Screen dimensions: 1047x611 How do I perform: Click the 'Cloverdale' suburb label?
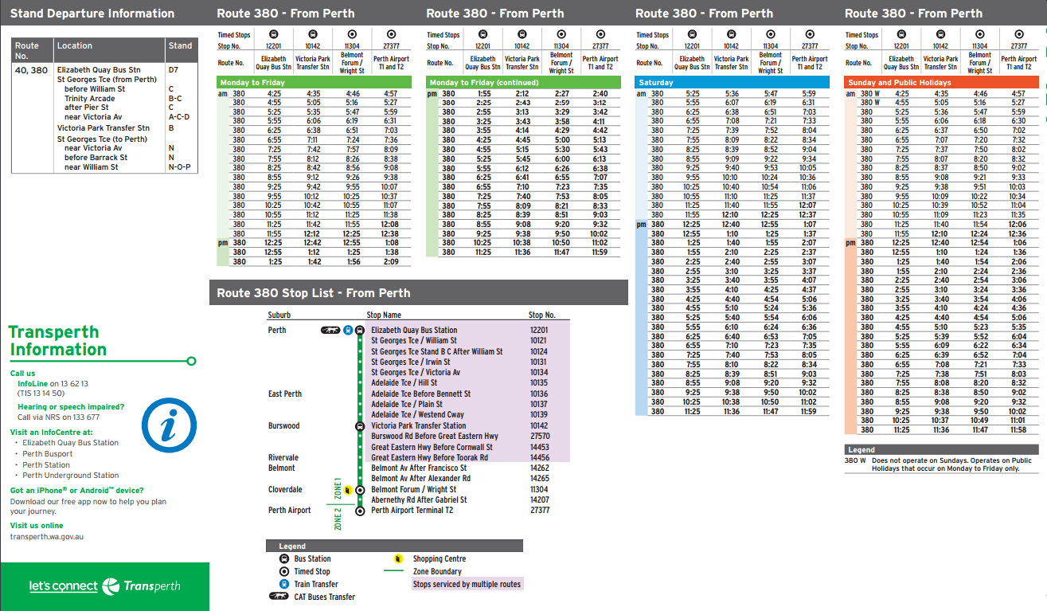point(285,490)
